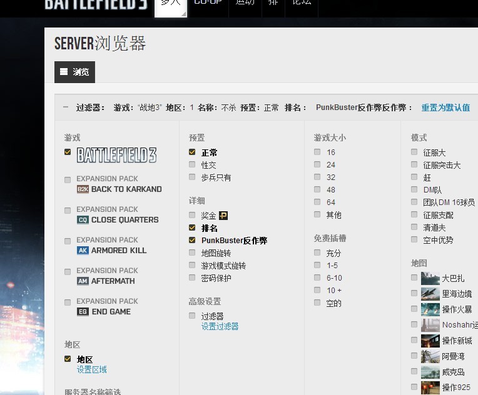Check the 步兵只有 preset checkbox
The image size is (478, 395).
(192, 177)
